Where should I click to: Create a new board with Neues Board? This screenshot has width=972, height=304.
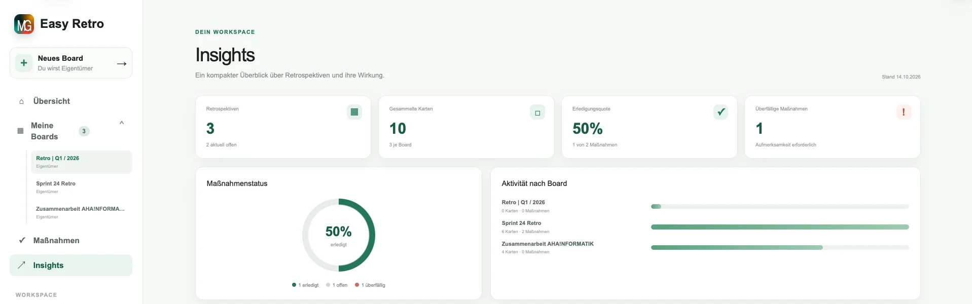coord(71,63)
